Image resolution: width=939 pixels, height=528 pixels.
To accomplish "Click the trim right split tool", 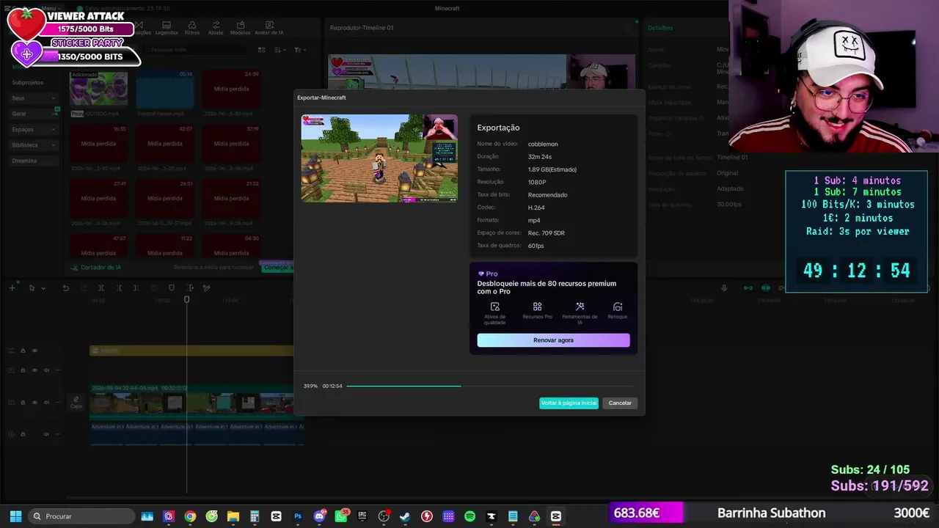I will [136, 288].
